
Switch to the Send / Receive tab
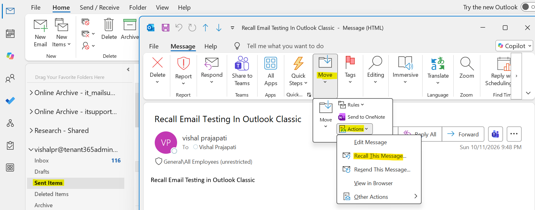(99, 7)
